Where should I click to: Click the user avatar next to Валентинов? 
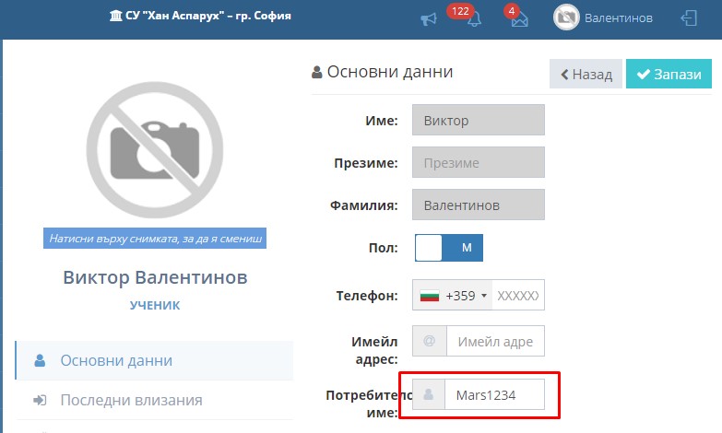pyautogui.click(x=566, y=18)
